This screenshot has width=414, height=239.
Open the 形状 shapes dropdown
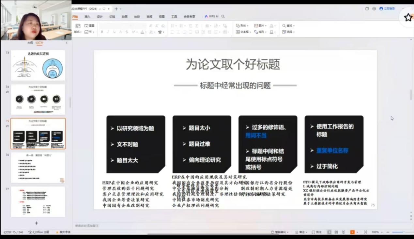[x=242, y=26]
